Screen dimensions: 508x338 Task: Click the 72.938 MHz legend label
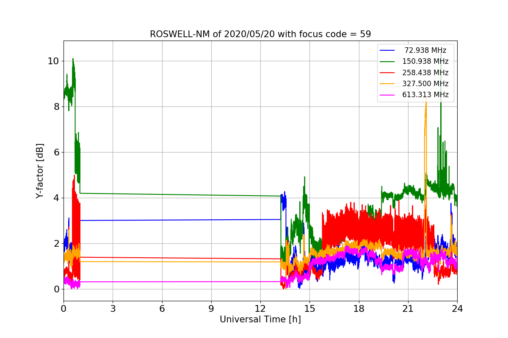pyautogui.click(x=425, y=50)
